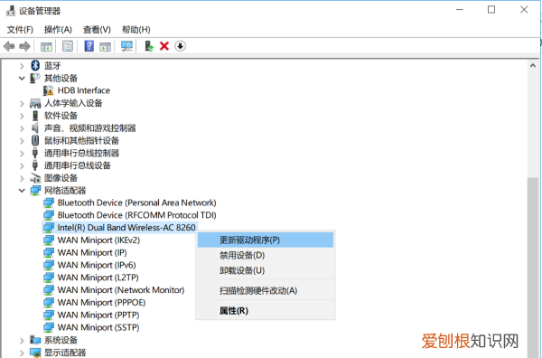
Task: Choose 属性(R) from context menu
Action: pyautogui.click(x=266, y=311)
